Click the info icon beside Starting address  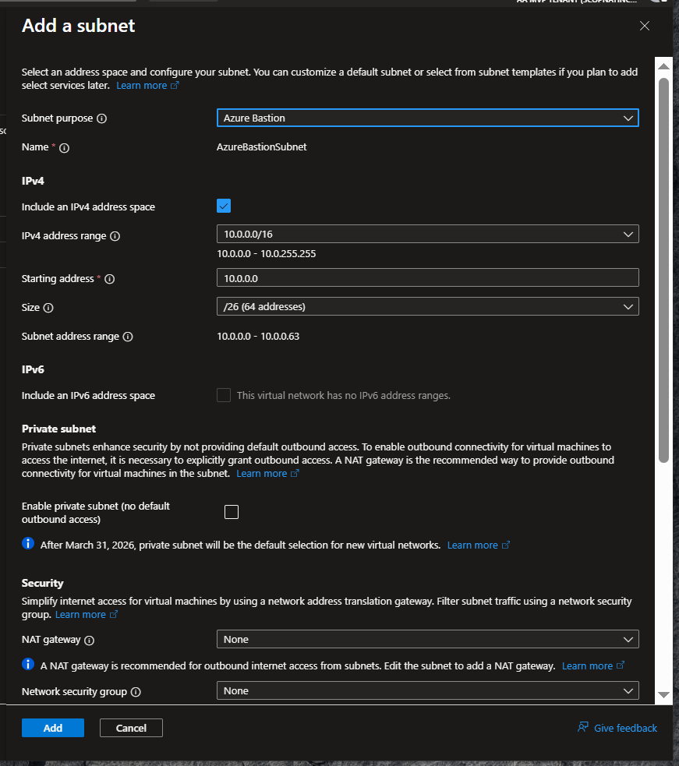point(109,279)
